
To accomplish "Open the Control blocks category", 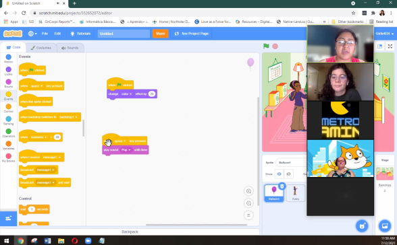I will pos(8,108).
